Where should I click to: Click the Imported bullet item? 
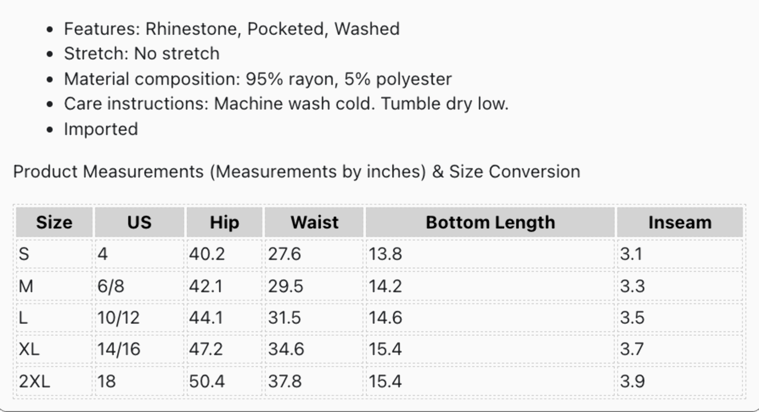coord(101,129)
